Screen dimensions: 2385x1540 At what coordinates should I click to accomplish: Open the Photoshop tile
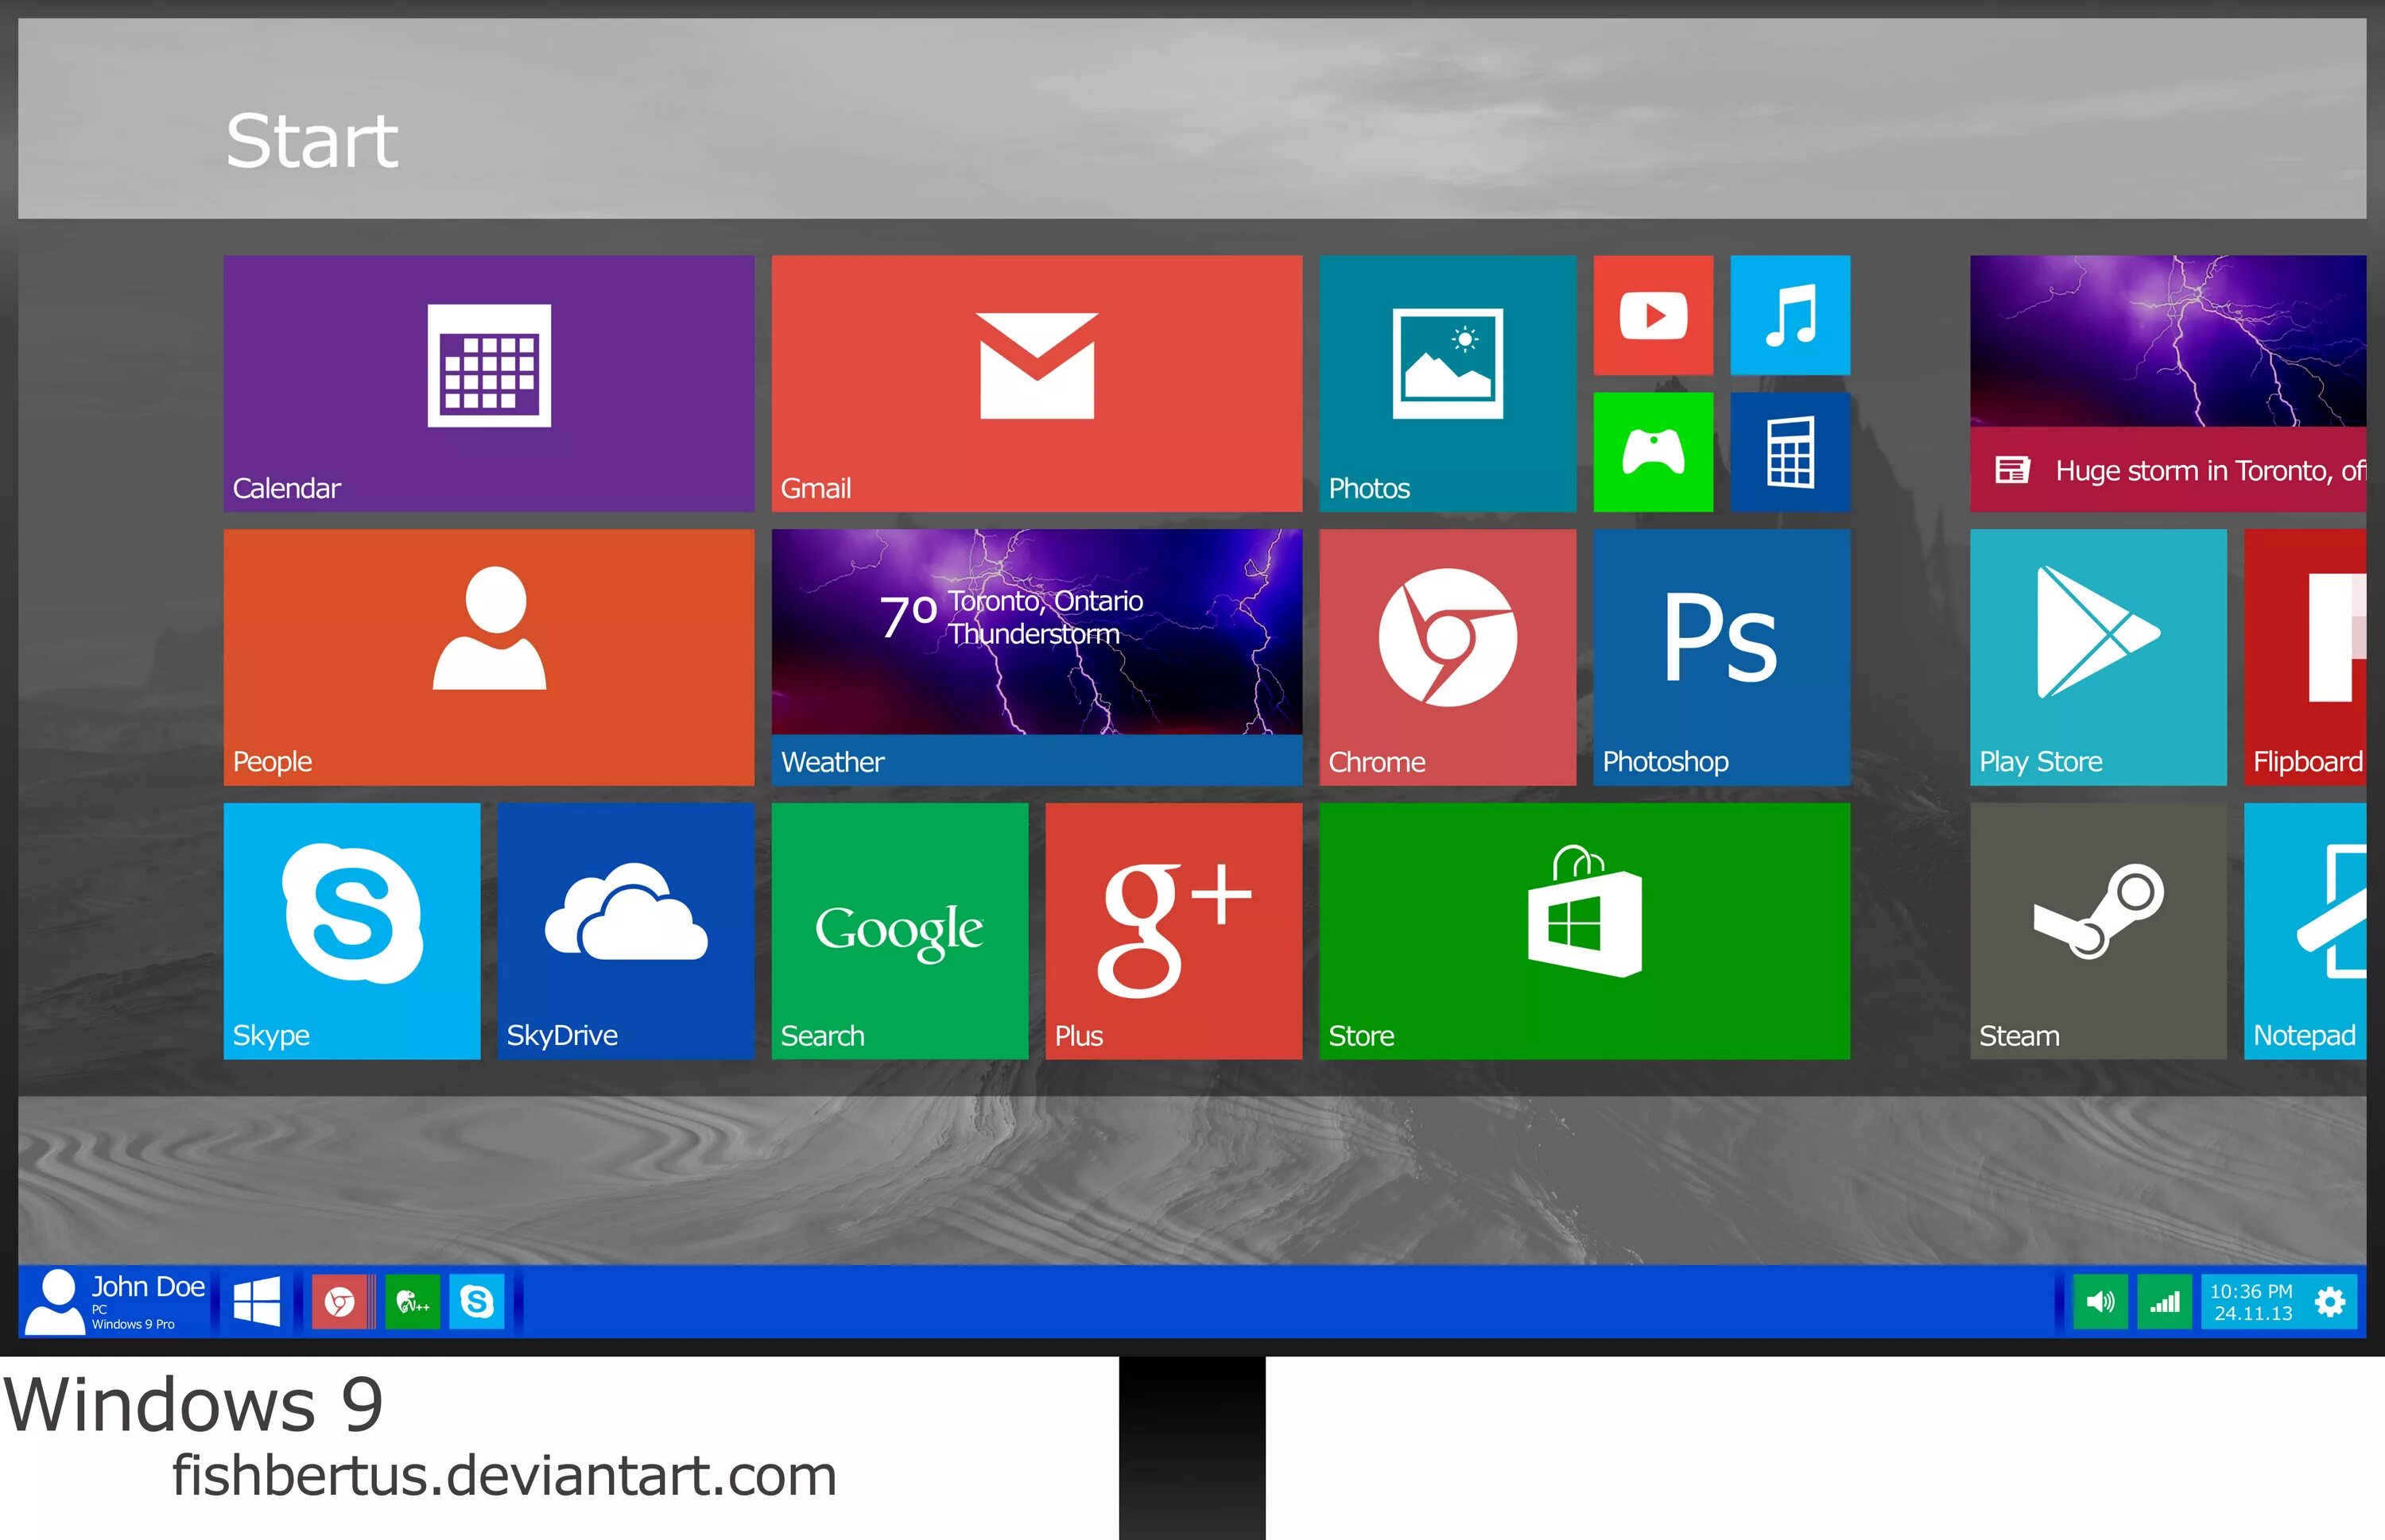[1720, 657]
